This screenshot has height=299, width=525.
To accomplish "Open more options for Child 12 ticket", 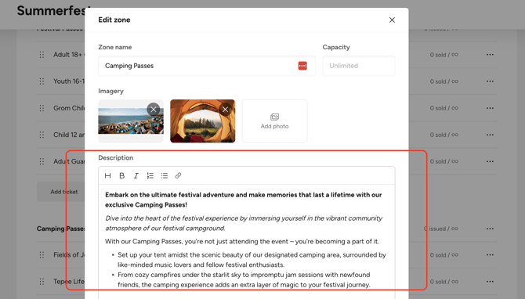I will pos(490,135).
